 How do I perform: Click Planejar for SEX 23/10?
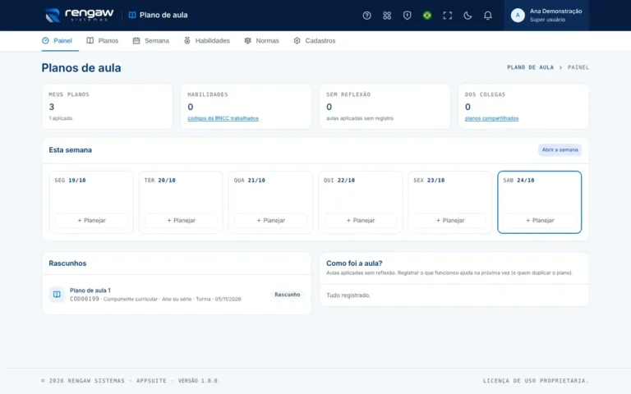[x=450, y=220]
